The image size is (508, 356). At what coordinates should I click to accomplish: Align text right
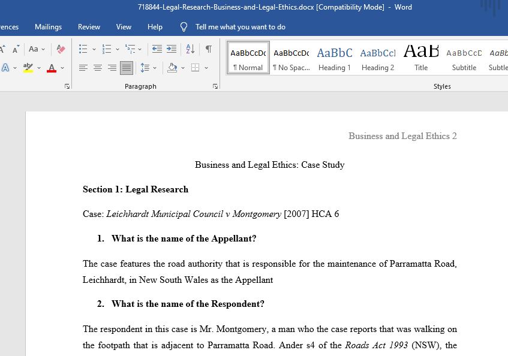point(112,68)
